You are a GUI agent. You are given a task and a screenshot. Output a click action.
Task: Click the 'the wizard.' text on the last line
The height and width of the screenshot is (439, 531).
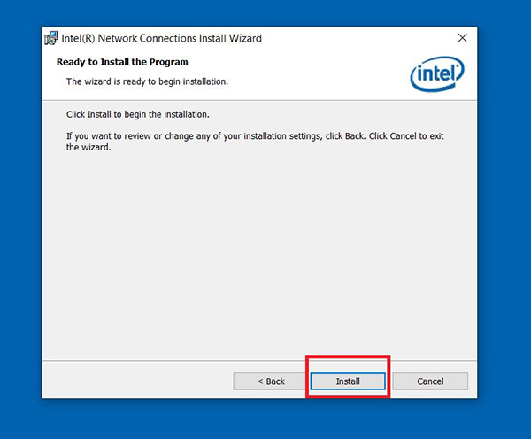[88, 147]
